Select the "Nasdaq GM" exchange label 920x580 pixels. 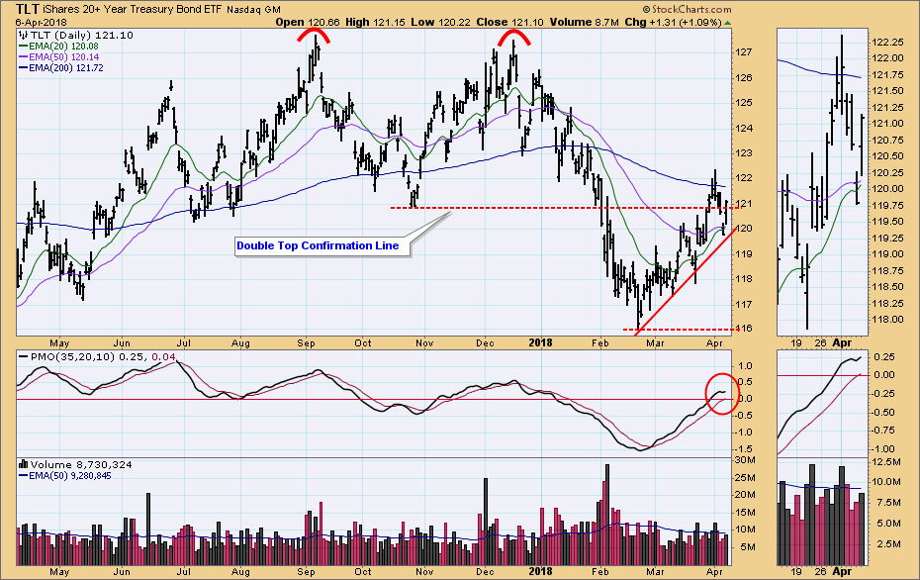tap(253, 10)
